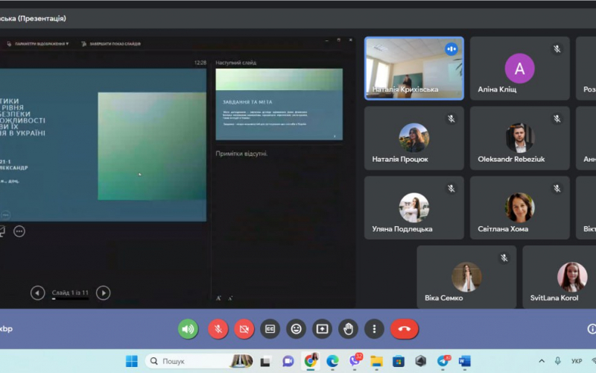End the call with the red hang-up button

(405, 329)
